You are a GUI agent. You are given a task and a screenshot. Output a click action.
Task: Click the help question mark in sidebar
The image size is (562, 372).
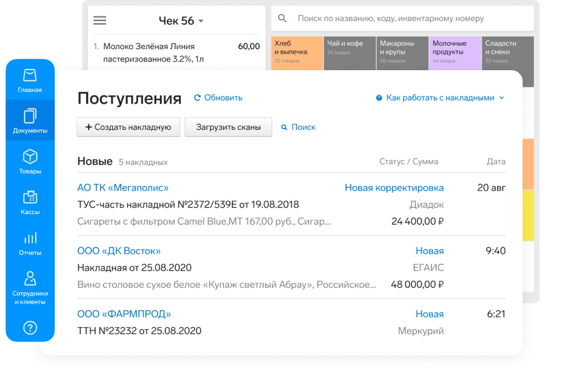click(30, 328)
